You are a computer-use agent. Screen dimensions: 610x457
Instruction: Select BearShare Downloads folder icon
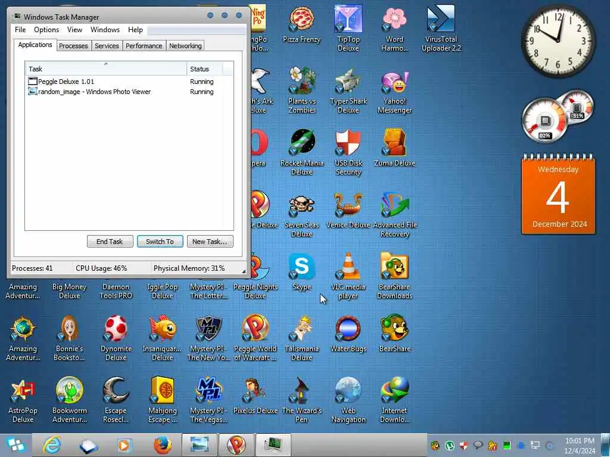394,275
